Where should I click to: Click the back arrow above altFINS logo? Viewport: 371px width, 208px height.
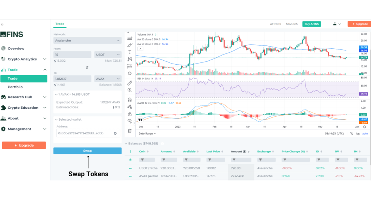tap(2, 24)
